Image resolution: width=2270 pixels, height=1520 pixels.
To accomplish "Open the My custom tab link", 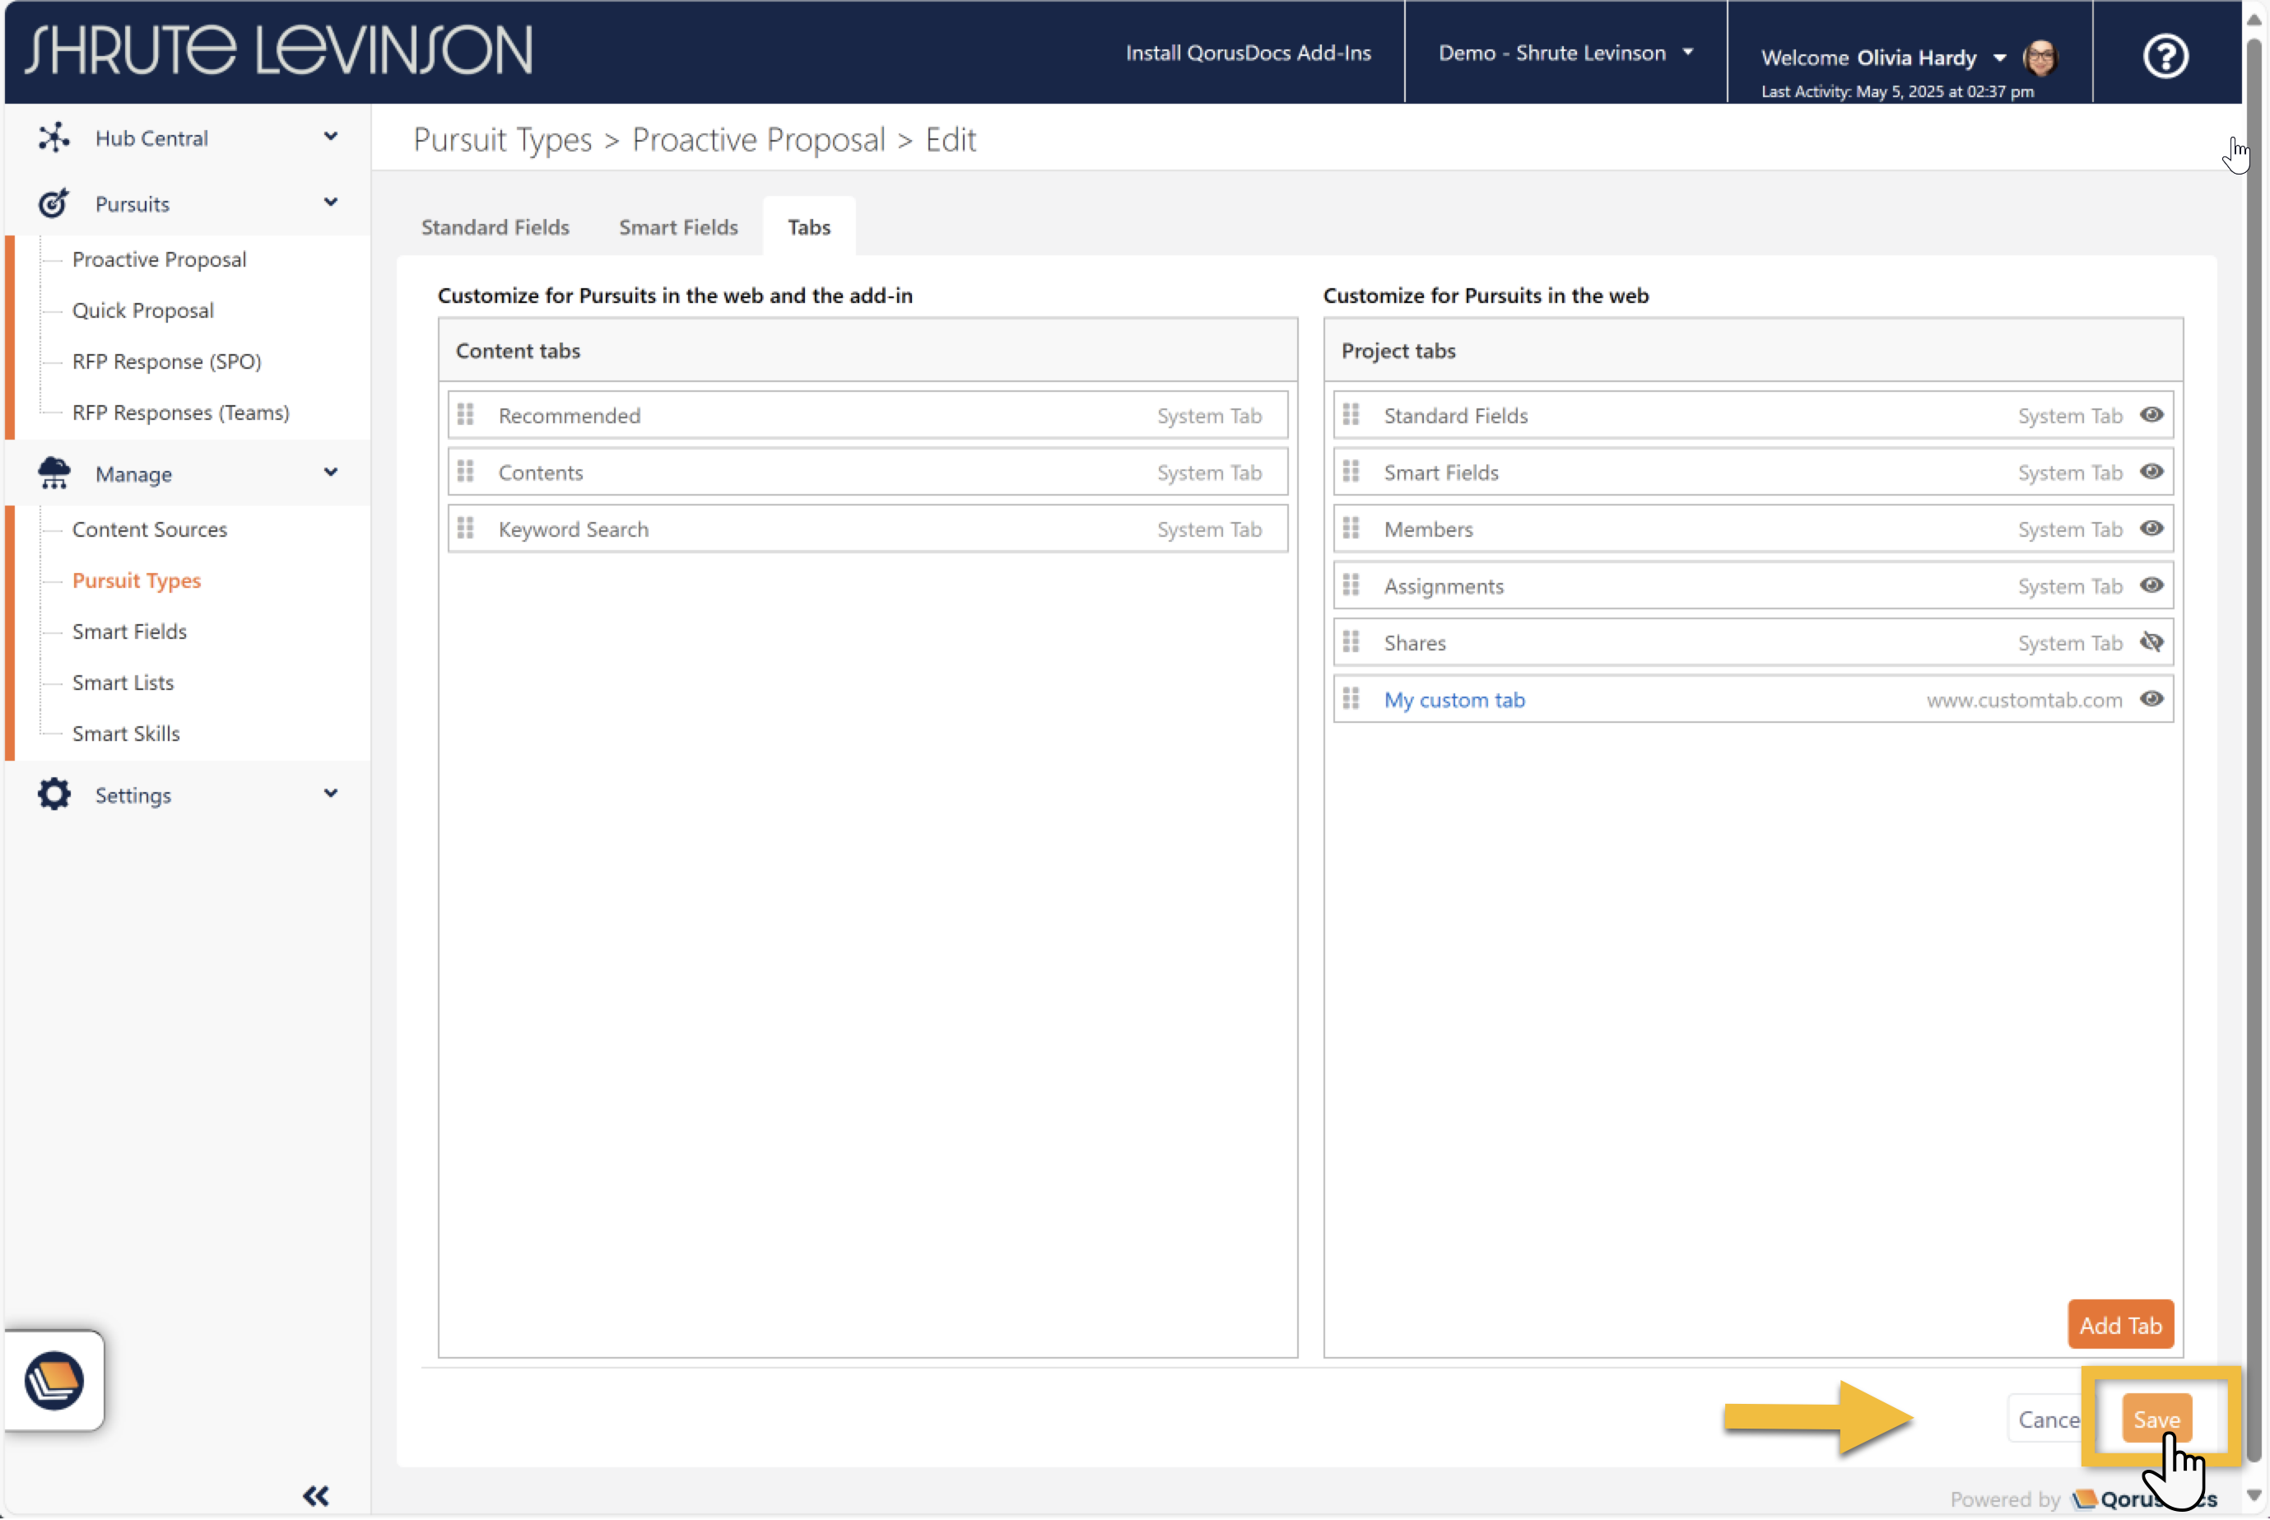I will [1454, 700].
